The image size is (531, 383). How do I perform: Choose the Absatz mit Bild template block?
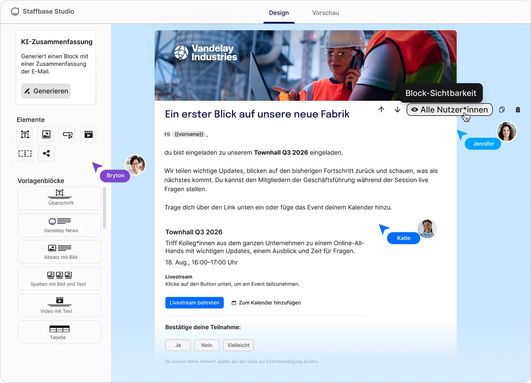coord(60,252)
